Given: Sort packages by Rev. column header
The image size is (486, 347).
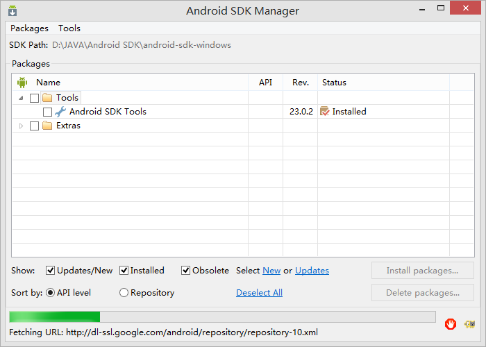Looking at the screenshot, I should tap(301, 83).
